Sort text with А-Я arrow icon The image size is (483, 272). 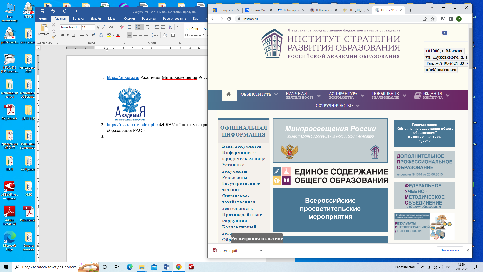(171, 27)
